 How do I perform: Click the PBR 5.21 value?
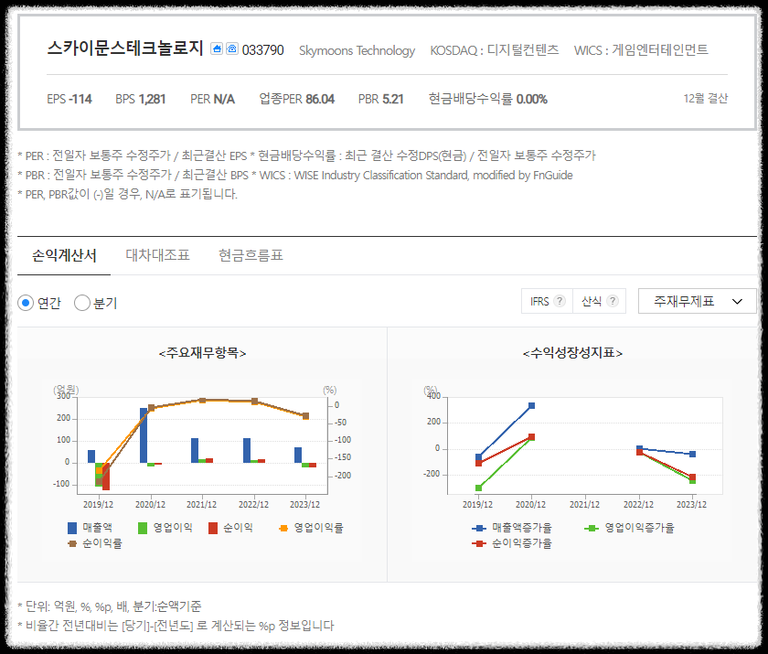380,99
